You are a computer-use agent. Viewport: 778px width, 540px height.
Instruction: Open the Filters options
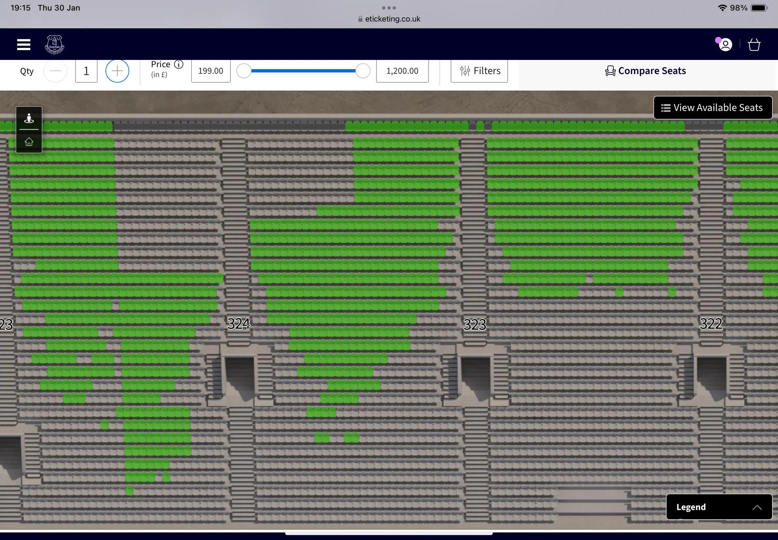(479, 71)
